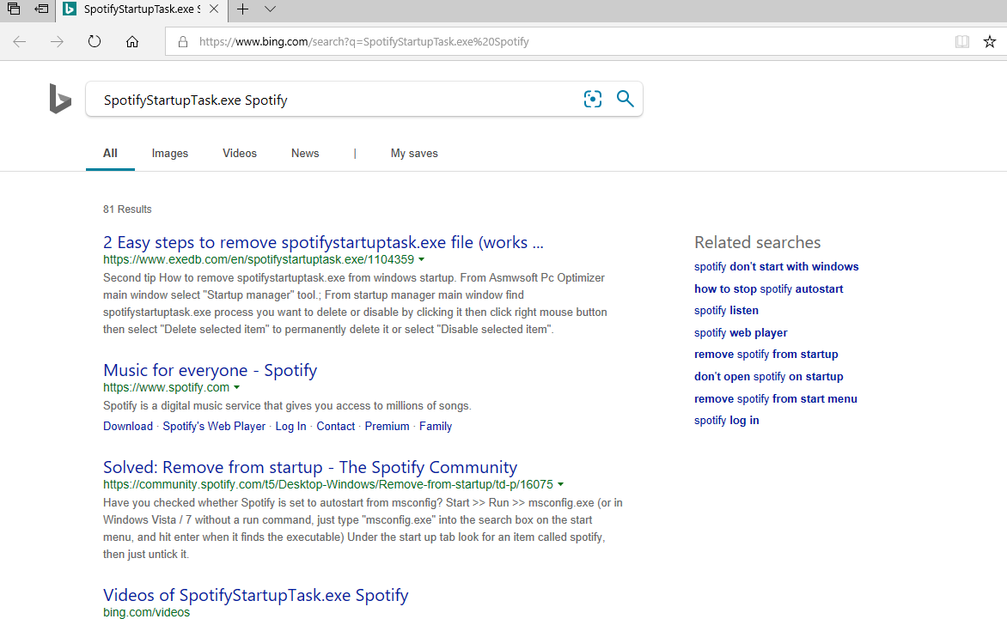Click 'spotify don't start with windows' related search
The image size is (1007, 619).
[x=777, y=266]
